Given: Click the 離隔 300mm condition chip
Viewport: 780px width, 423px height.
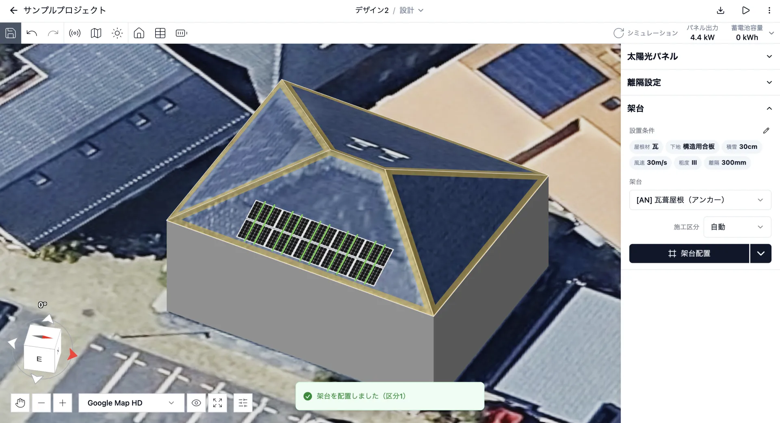Looking at the screenshot, I should (x=727, y=163).
